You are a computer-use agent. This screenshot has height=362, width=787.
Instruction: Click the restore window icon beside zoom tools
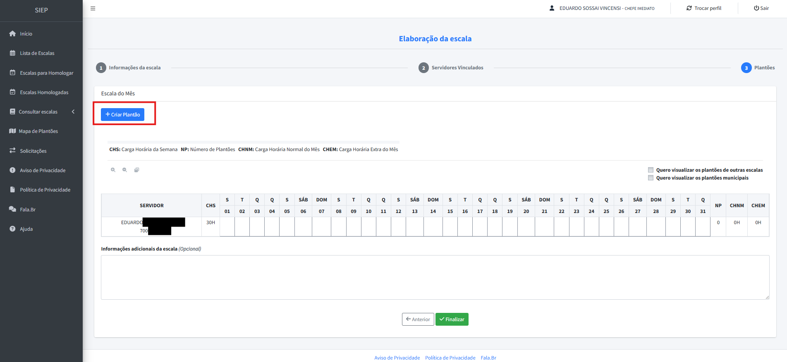pyautogui.click(x=136, y=170)
